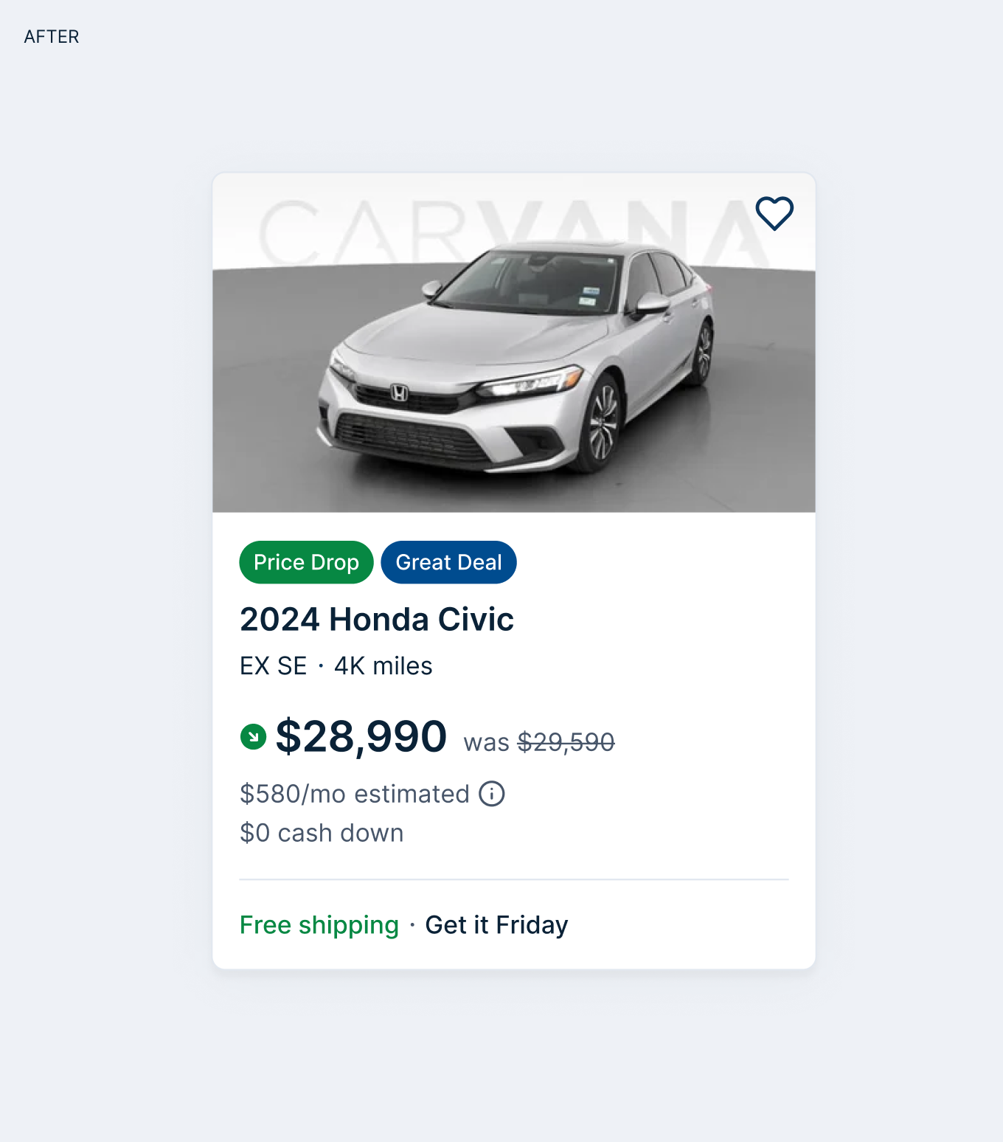The width and height of the screenshot is (1003, 1142).
Task: Click the Honda logo on the car
Action: [399, 393]
